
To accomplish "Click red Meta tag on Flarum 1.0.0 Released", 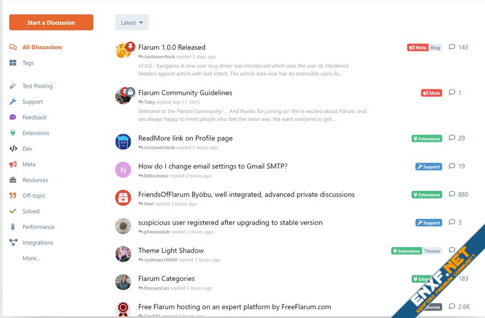I will [418, 47].
